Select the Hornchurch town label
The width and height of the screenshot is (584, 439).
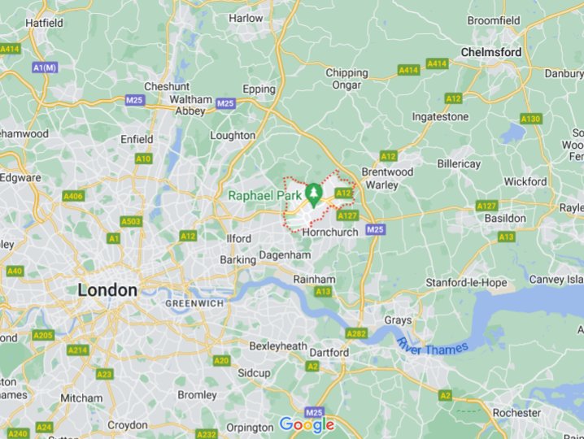(x=330, y=232)
